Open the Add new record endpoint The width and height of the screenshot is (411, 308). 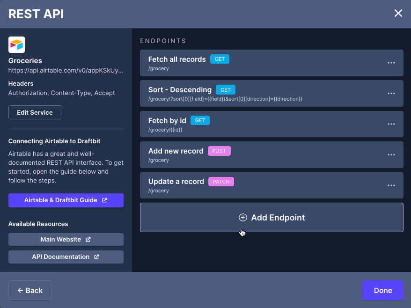pyautogui.click(x=272, y=154)
